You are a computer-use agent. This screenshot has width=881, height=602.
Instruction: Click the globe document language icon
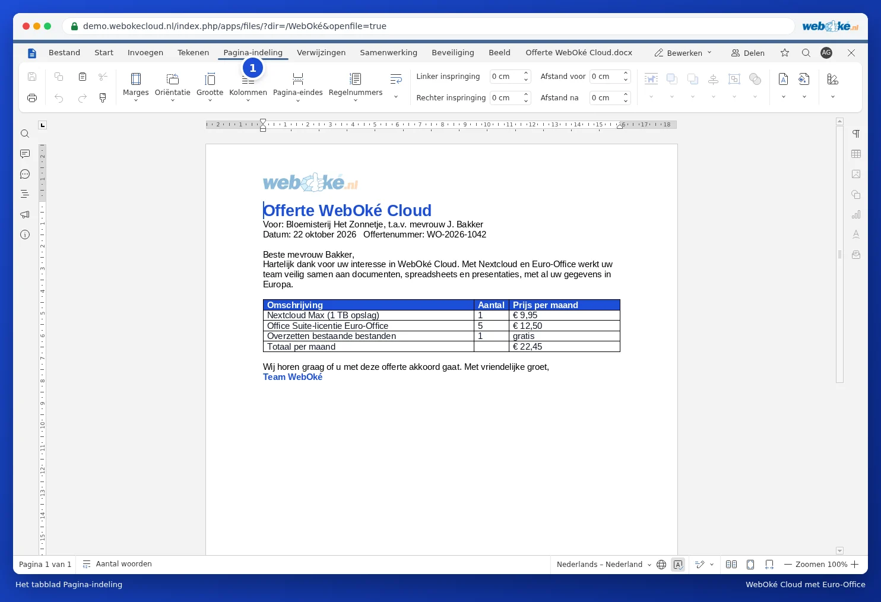coord(661,565)
